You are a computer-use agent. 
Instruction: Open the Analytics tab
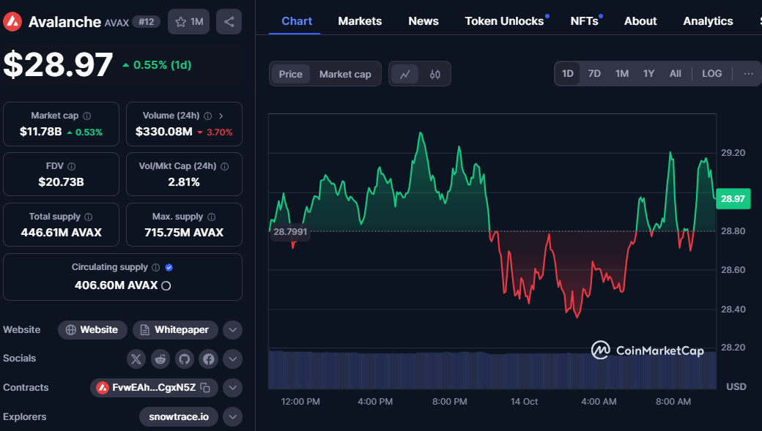coord(708,21)
